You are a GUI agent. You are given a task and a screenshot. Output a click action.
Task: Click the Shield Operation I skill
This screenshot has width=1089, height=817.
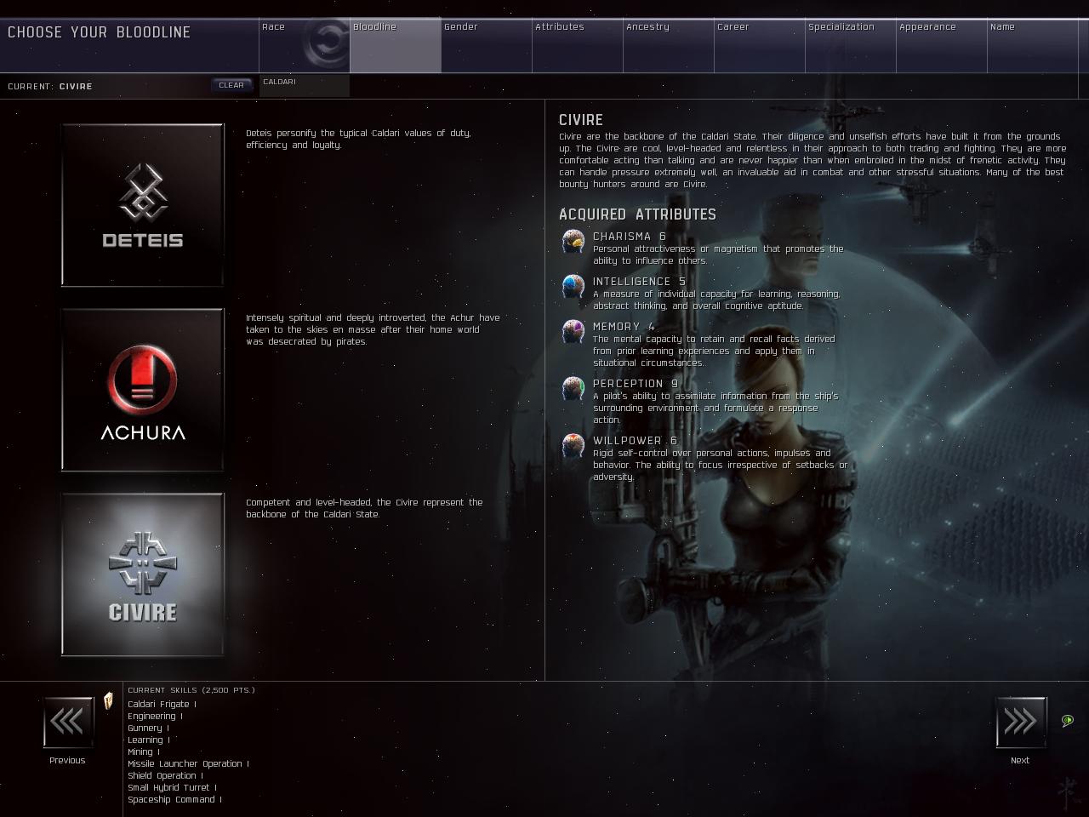165,776
